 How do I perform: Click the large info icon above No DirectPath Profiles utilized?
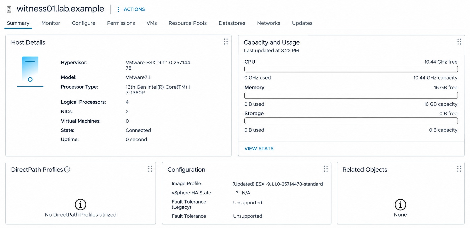pos(81,205)
